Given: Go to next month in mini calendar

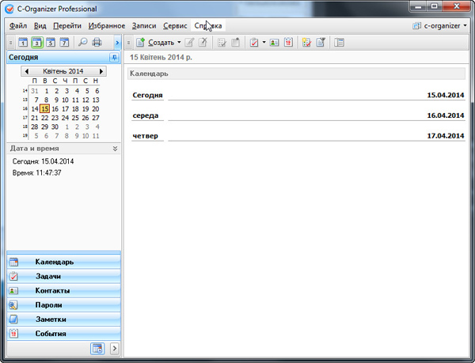Looking at the screenshot, I should tap(101, 71).
